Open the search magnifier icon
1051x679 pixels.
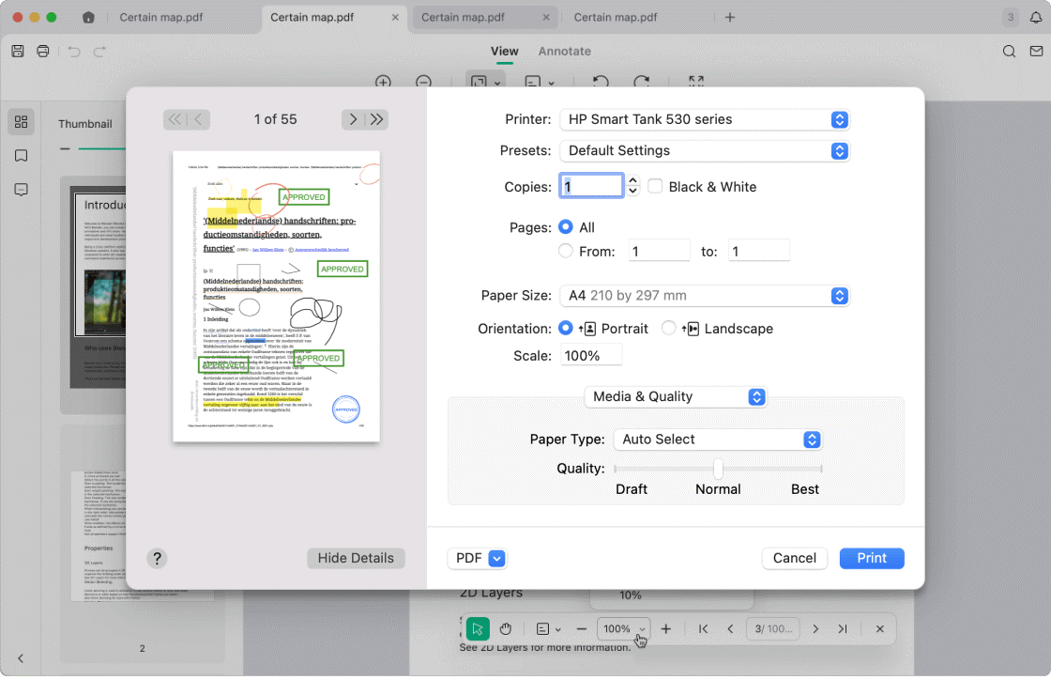pos(1009,51)
